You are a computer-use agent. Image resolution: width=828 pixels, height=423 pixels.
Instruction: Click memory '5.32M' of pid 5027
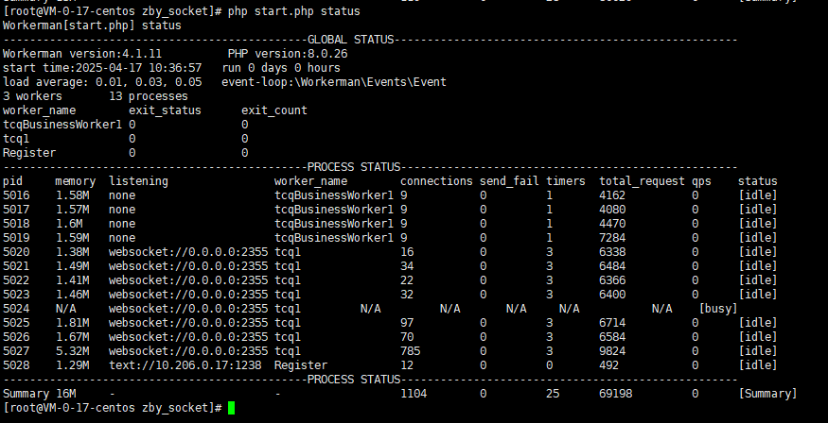pos(72,351)
